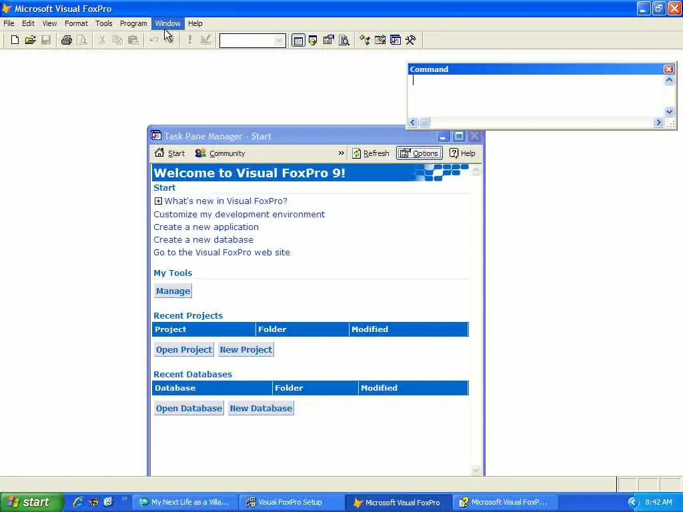
Task: Switch to the Community pane
Action: (x=220, y=153)
